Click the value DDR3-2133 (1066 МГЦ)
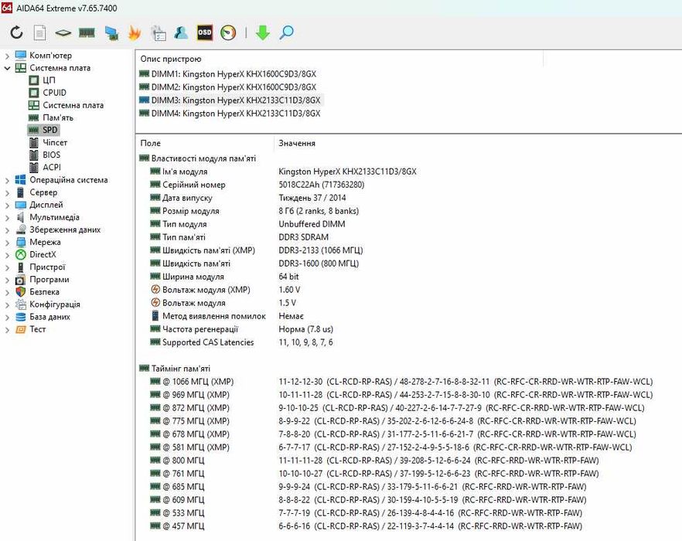The height and width of the screenshot is (541, 682). point(321,250)
